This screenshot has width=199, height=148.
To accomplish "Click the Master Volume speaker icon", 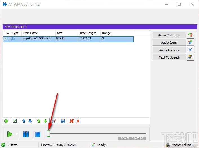I will click(168, 145).
